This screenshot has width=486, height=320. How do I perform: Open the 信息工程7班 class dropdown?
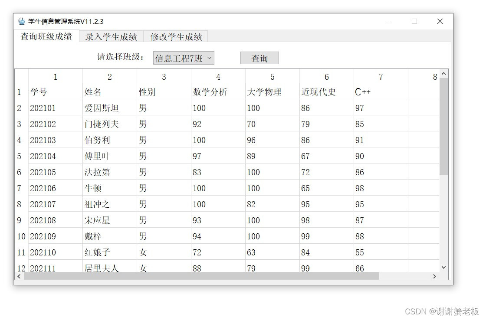coord(183,58)
